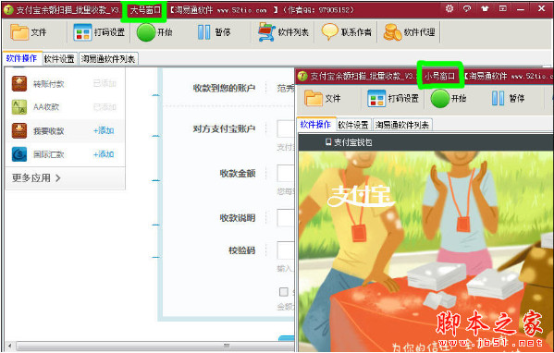Click 国际汇款 globe icon
This screenshot has height=353, width=554.
pos(19,154)
